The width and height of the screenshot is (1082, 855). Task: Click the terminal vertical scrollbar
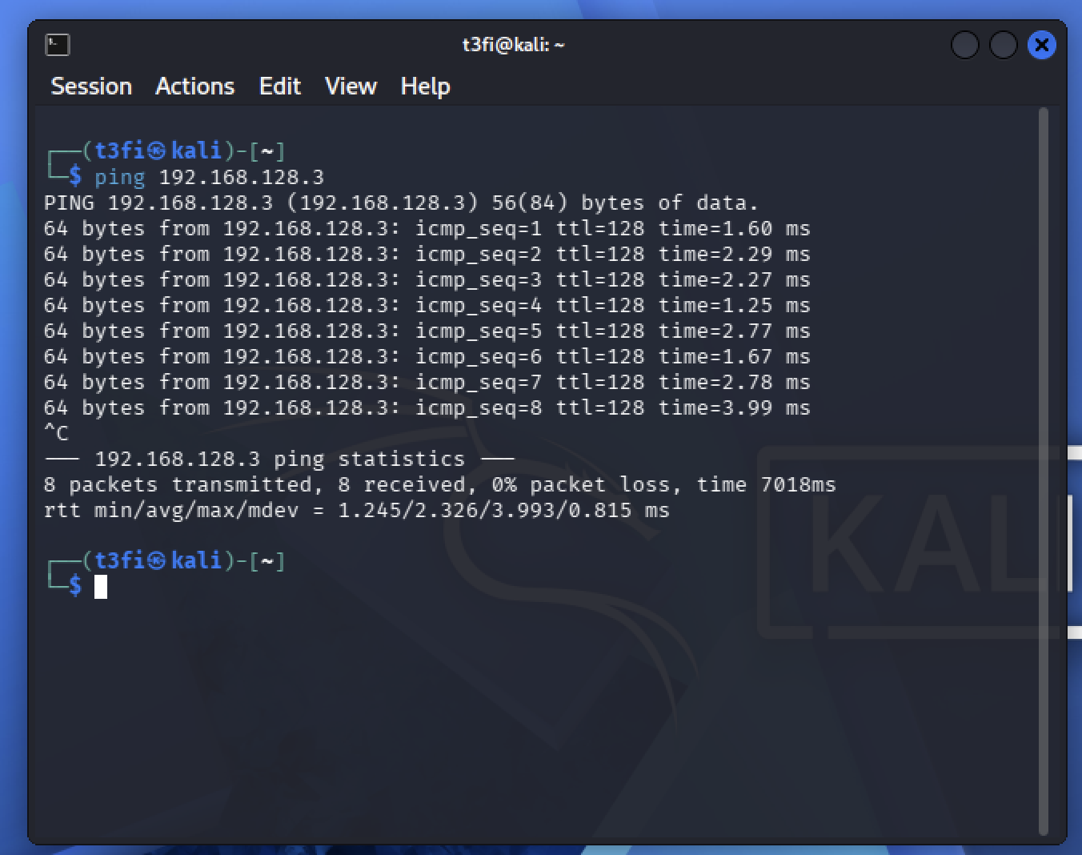(1043, 472)
